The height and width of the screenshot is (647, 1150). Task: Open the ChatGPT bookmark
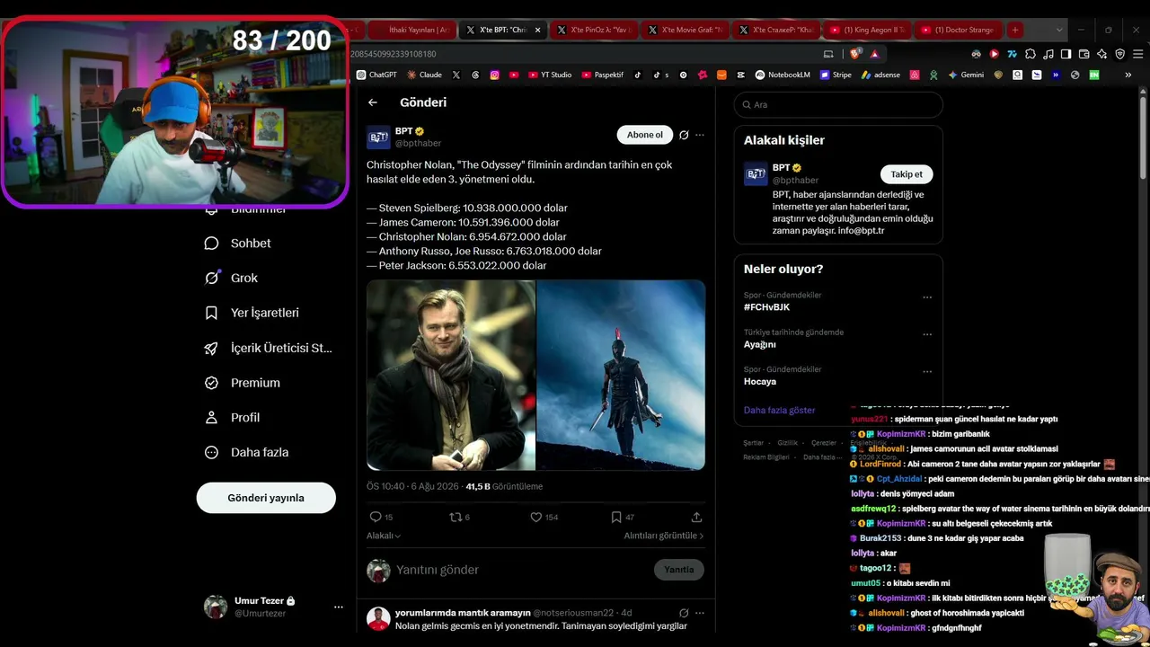pyautogui.click(x=376, y=75)
